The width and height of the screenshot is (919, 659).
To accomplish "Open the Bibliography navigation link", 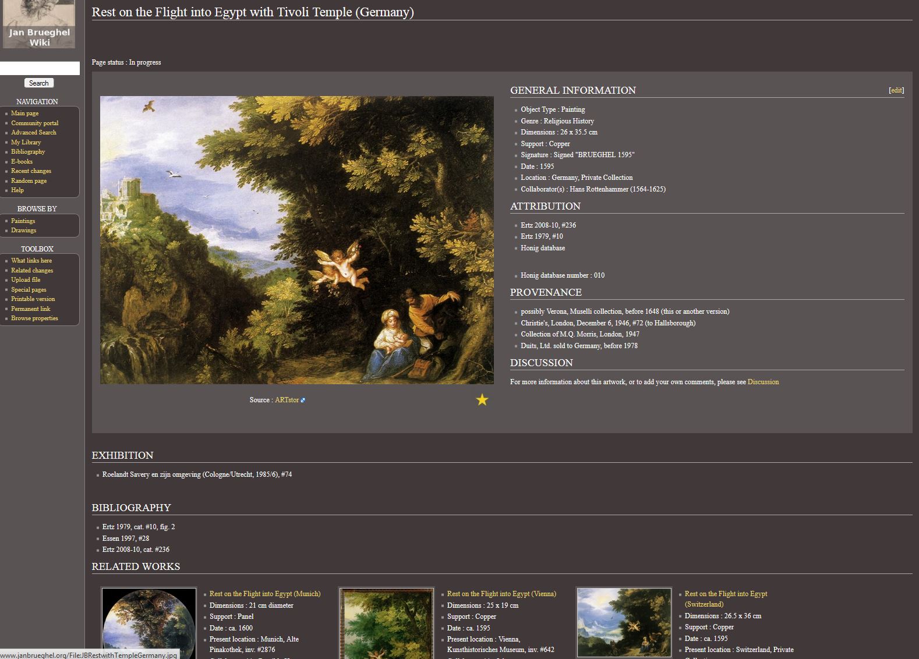I will pos(28,152).
